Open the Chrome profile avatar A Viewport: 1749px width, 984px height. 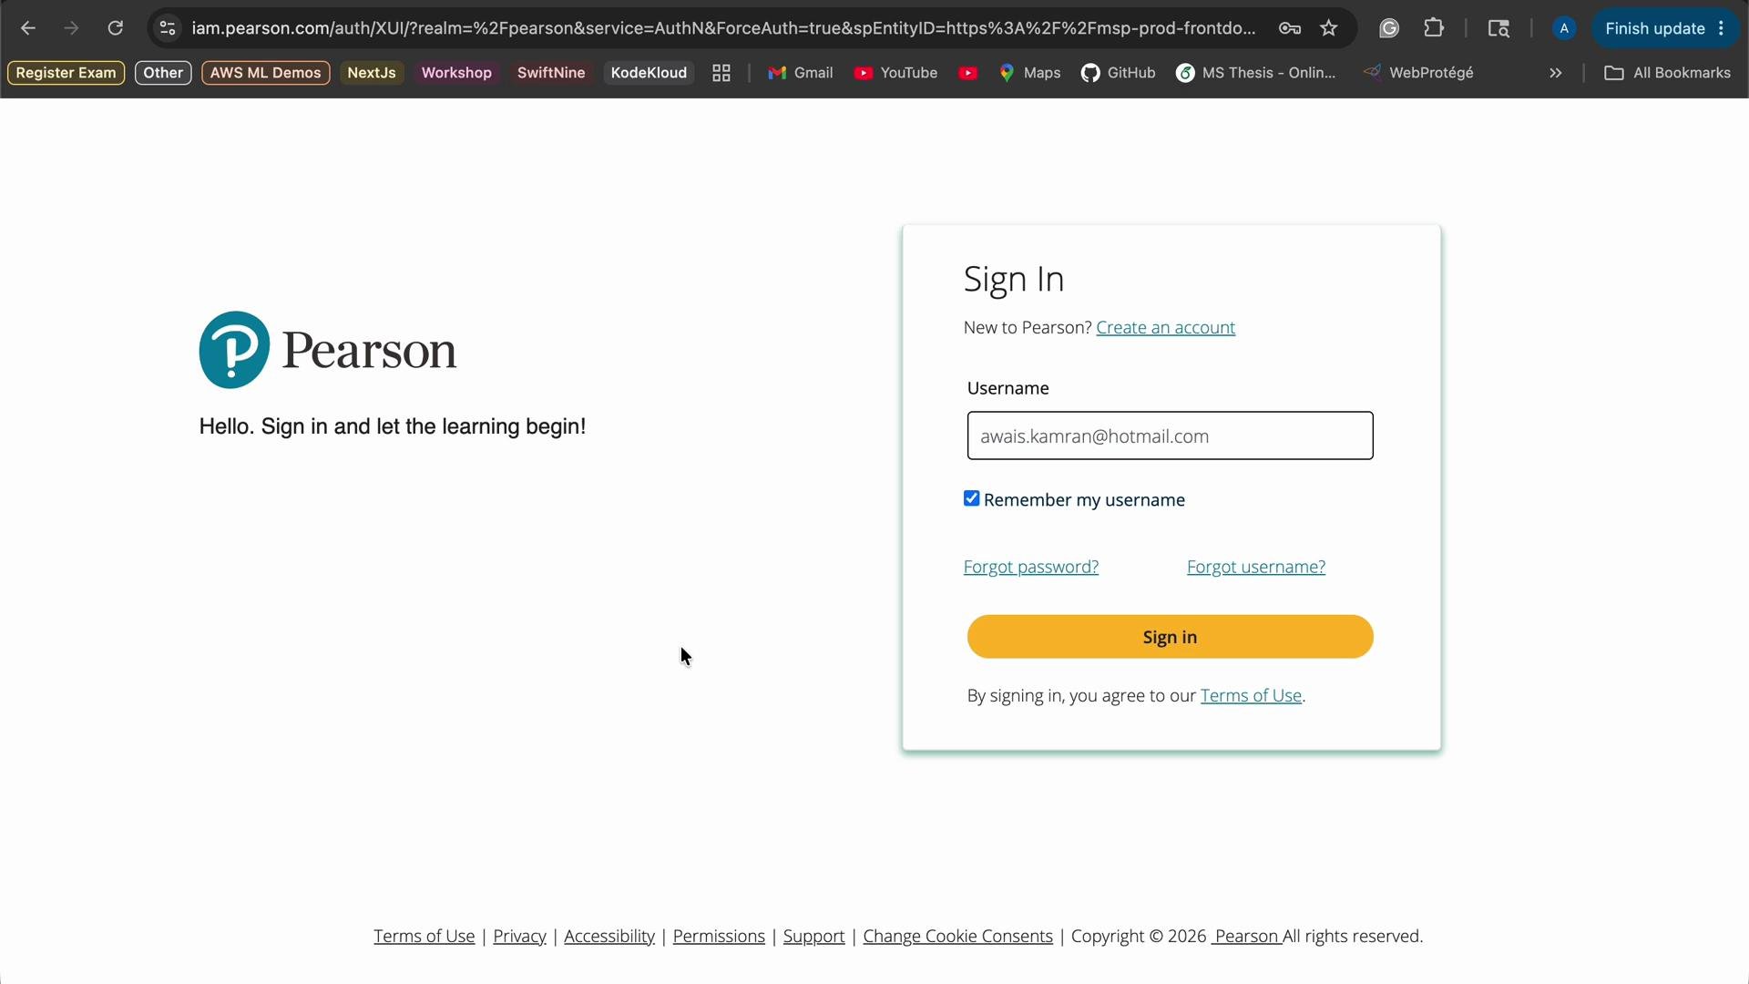[1564, 28]
